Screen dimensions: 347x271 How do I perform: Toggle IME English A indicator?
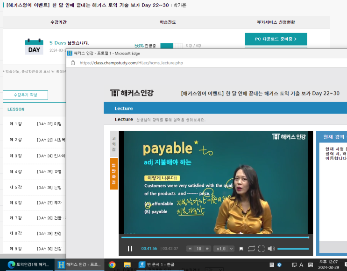(x=301, y=265)
